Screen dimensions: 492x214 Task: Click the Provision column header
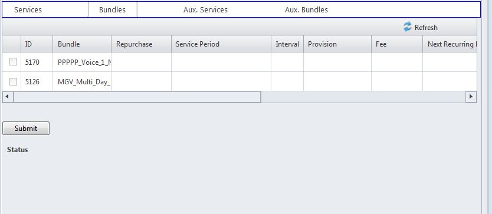[x=337, y=44]
